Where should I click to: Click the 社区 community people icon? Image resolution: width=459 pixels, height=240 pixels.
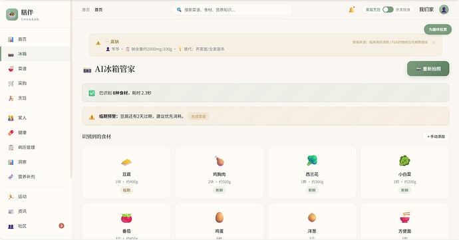(x=11, y=226)
